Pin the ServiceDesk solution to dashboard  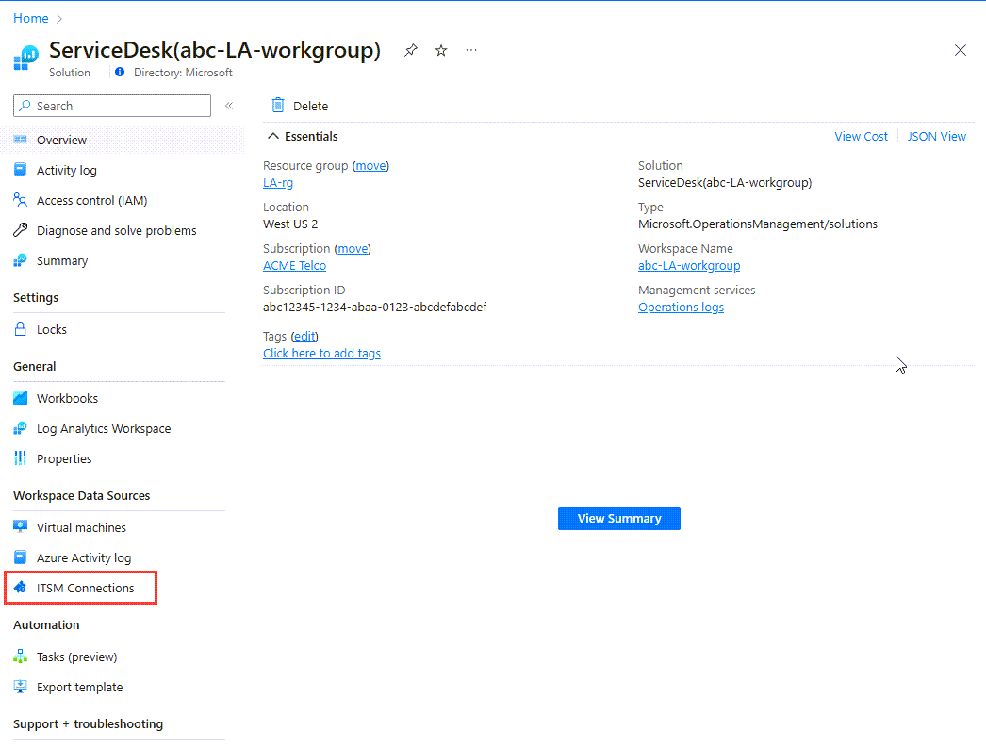(411, 50)
